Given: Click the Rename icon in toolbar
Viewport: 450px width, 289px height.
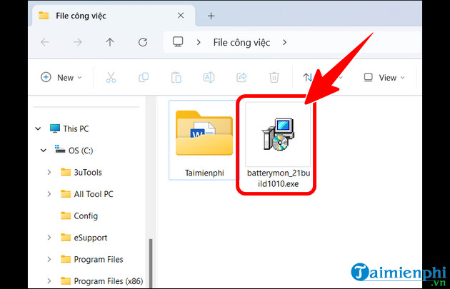Looking at the screenshot, I should [x=209, y=77].
